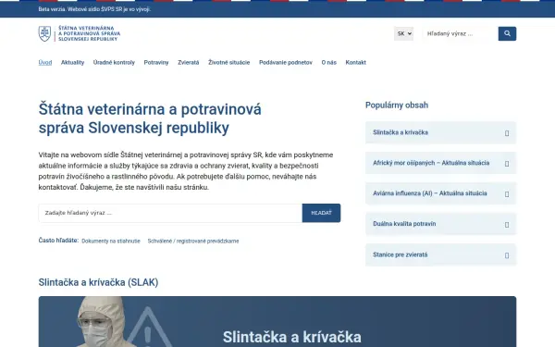
Task: Open the Podávanie podnetov menu
Action: click(x=286, y=62)
